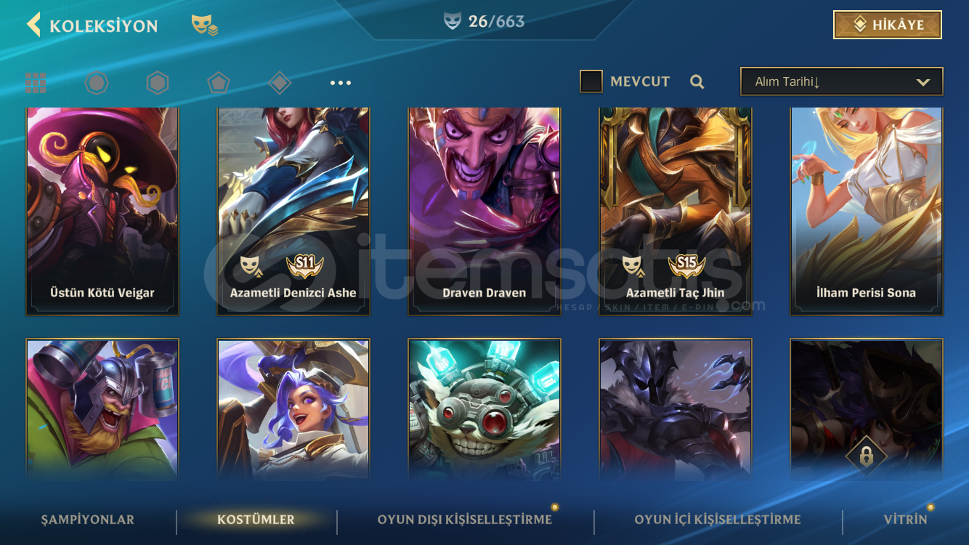Filter by the hexagon rarity gem icon
Screen dimensions: 969x545
point(158,83)
